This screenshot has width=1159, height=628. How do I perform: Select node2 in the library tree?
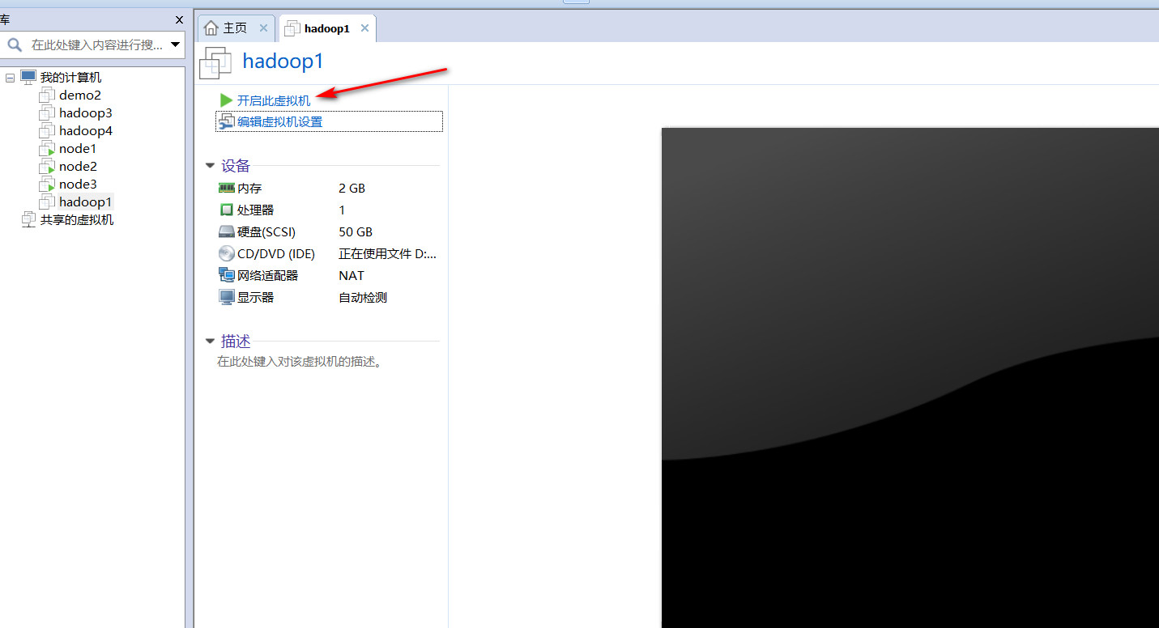pos(78,166)
